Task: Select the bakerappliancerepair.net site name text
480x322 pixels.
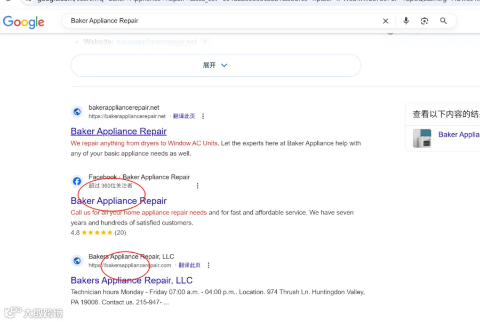Action: (124, 108)
